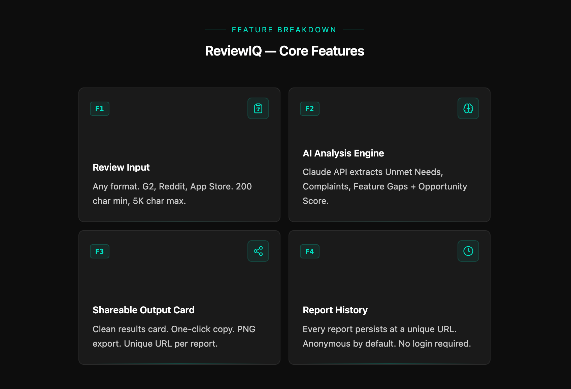Click the F1 badge
The width and height of the screenshot is (571, 389).
point(100,109)
